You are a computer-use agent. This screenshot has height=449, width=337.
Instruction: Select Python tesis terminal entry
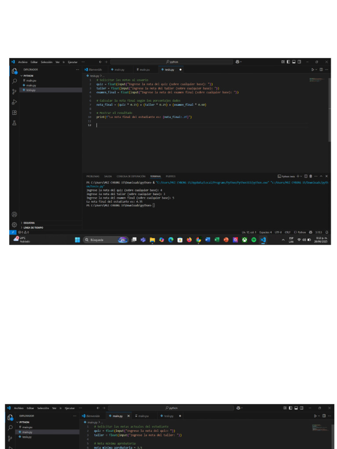(x=286, y=176)
